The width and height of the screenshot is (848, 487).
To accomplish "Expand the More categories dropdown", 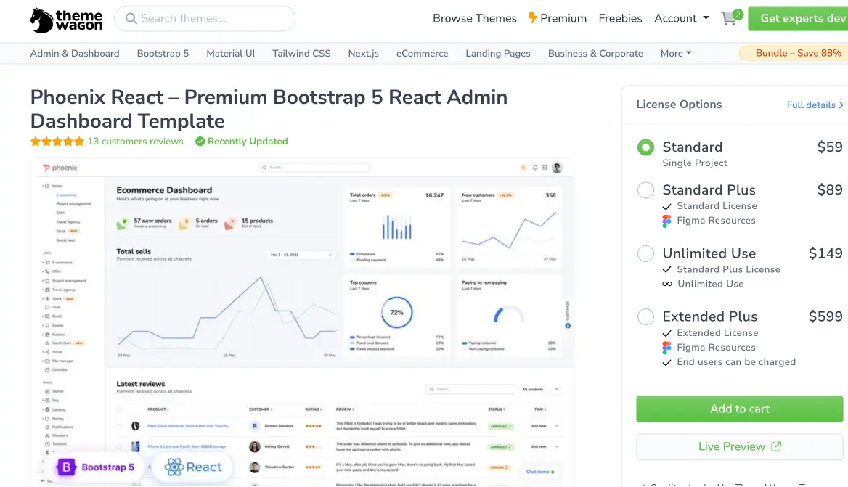I will pyautogui.click(x=676, y=54).
